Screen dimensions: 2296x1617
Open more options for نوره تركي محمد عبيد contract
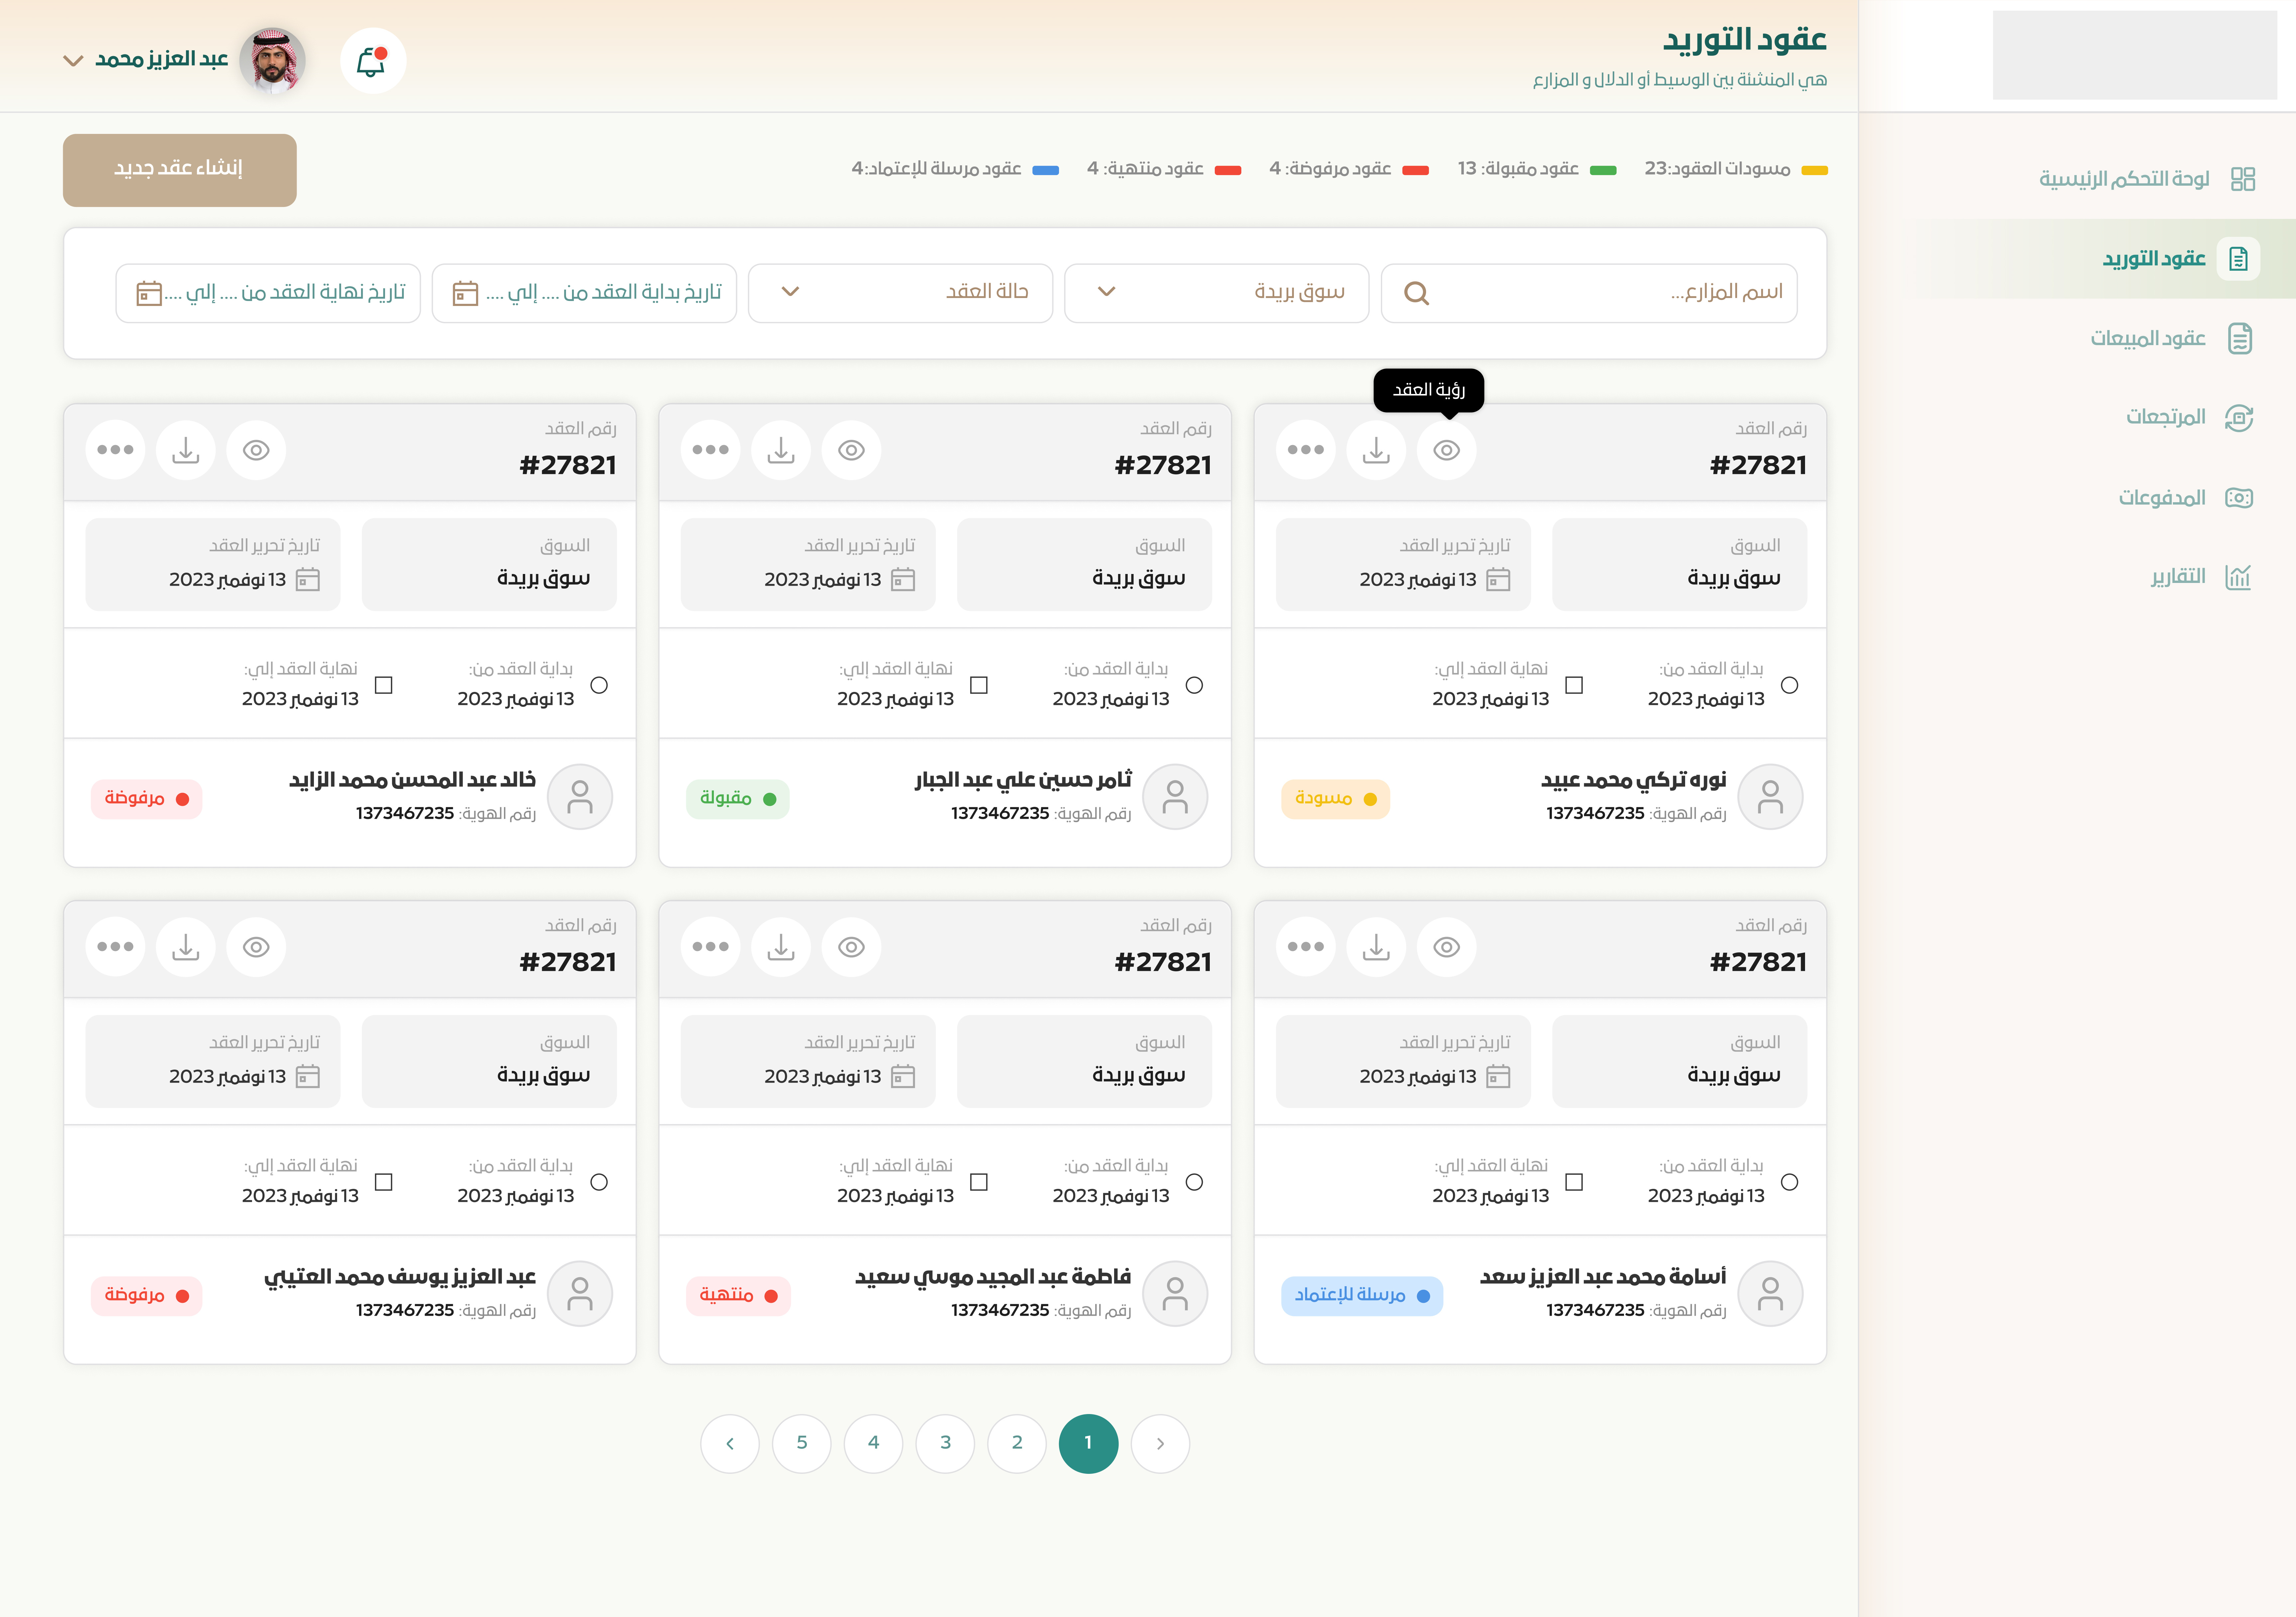pyautogui.click(x=1306, y=450)
